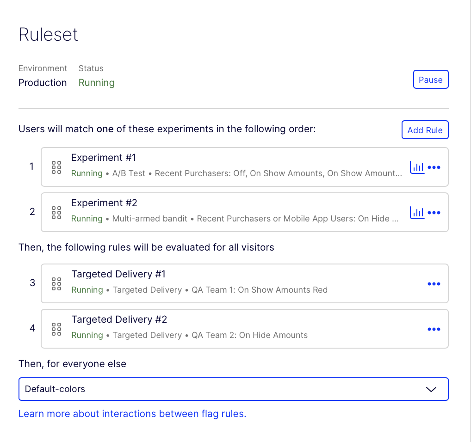This screenshot has height=442, width=471.
Task: Open more options for Experiment #2
Action: (x=434, y=213)
